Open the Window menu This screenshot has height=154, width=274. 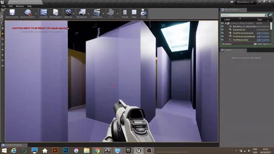pos(20,6)
